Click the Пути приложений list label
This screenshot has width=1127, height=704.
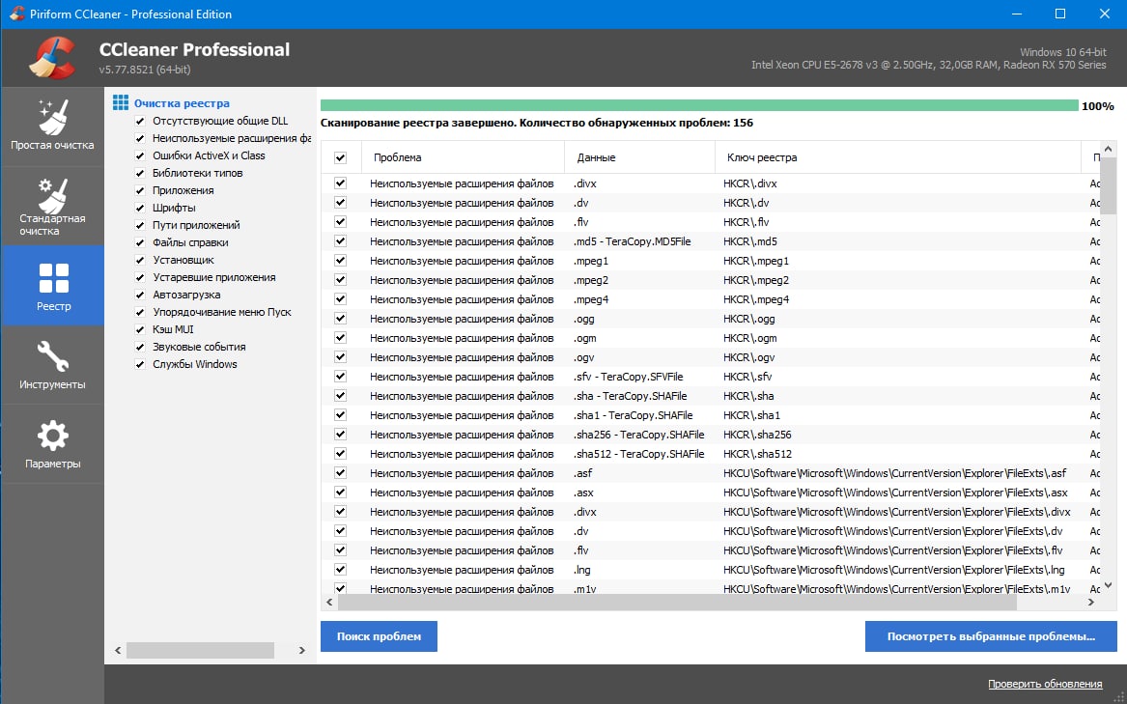tap(196, 225)
